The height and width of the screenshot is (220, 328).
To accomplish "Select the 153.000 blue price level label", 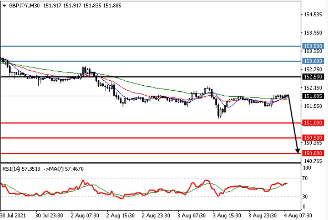I will (313, 61).
